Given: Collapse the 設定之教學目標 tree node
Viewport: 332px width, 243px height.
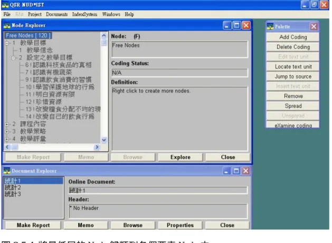Looking at the screenshot, I should click(x=13, y=58).
